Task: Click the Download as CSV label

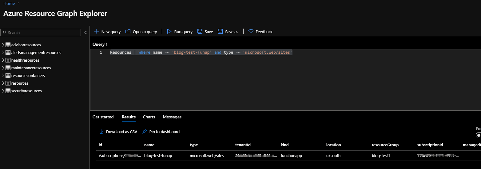Action: (121, 132)
